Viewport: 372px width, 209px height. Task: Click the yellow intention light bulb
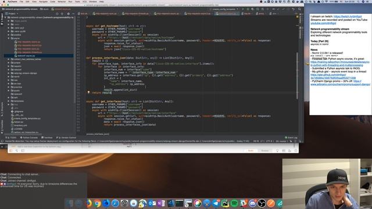pos(88,92)
